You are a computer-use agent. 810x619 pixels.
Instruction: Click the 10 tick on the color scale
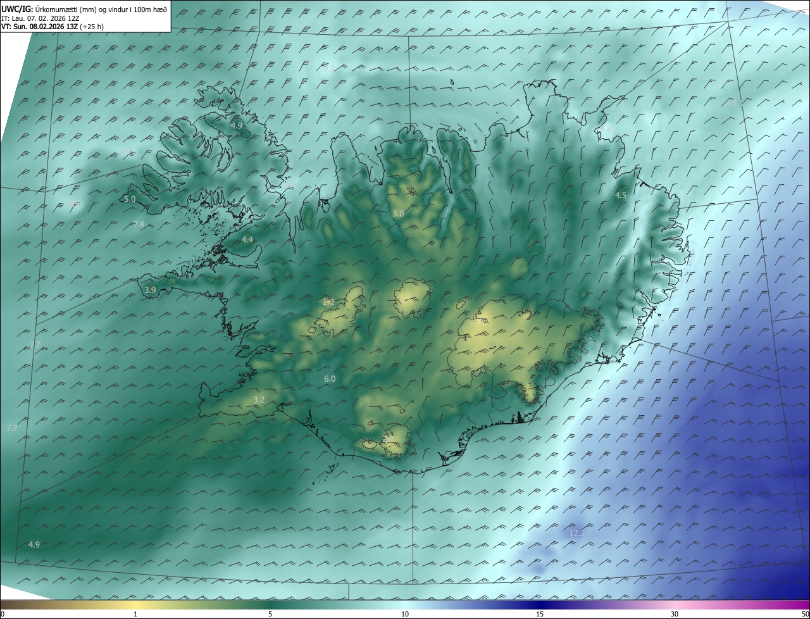(405, 614)
